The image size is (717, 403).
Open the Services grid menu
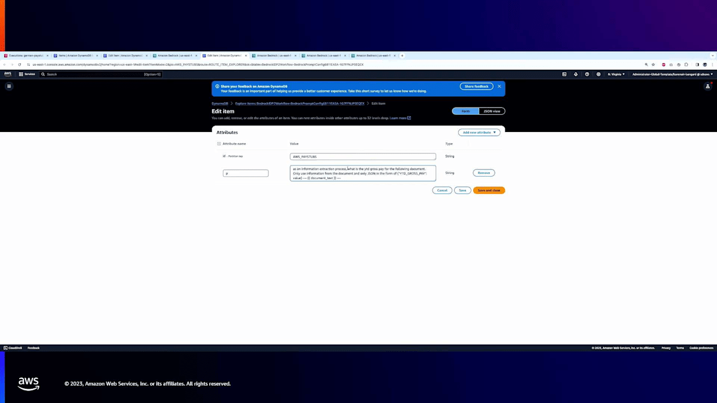[x=27, y=74]
